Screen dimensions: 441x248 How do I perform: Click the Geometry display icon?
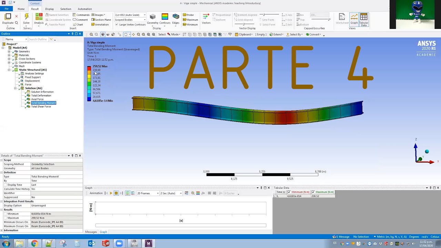tap(153, 17)
